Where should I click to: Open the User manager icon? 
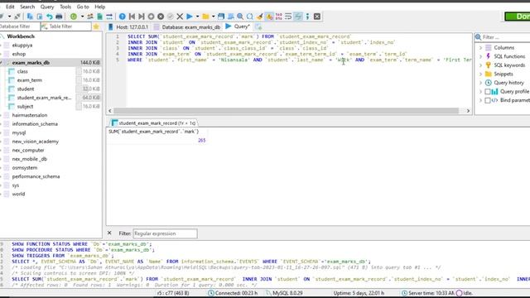pyautogui.click(x=90, y=17)
